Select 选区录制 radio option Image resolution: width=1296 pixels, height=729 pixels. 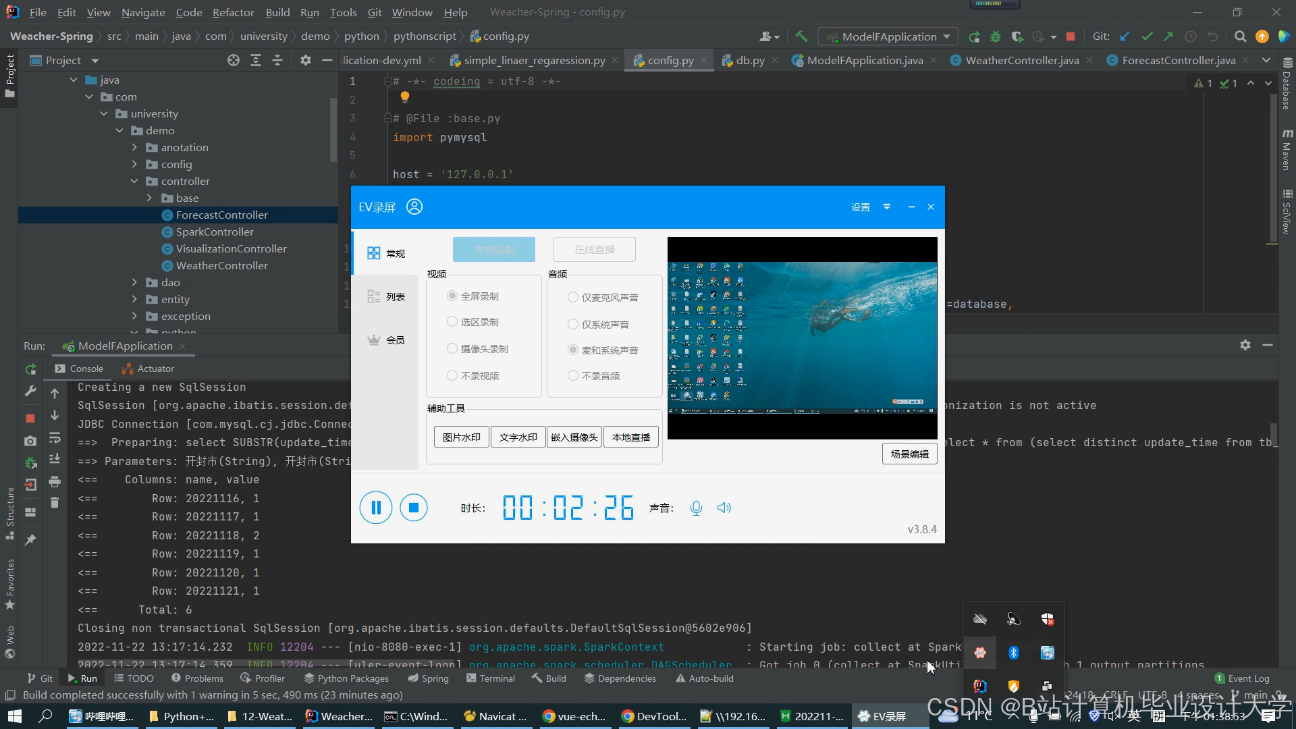click(452, 322)
